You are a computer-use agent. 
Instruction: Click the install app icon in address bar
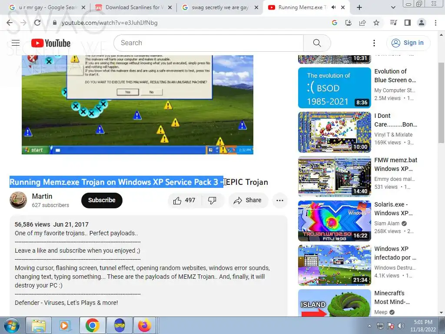[x=348, y=23]
